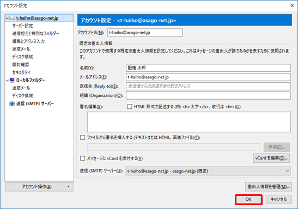
Task: Click the 送信 (SMTP) サーバー icon
Action: coord(12,103)
